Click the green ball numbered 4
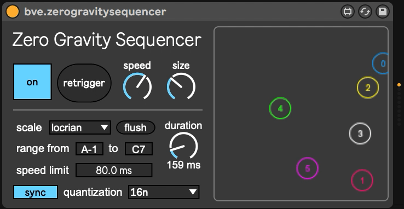This screenshot has height=209, width=404. 280,108
